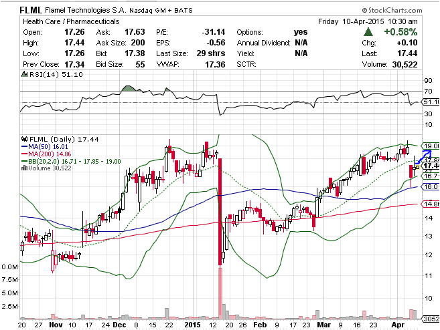Click the 16.71 lower band price tag
The image size is (440, 330).
point(431,176)
